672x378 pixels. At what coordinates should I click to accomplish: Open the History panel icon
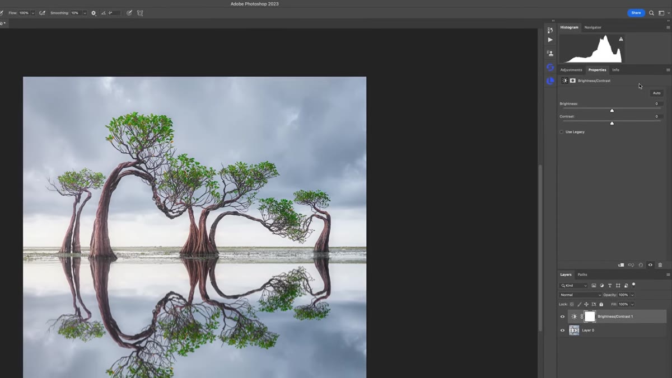[x=550, y=30]
